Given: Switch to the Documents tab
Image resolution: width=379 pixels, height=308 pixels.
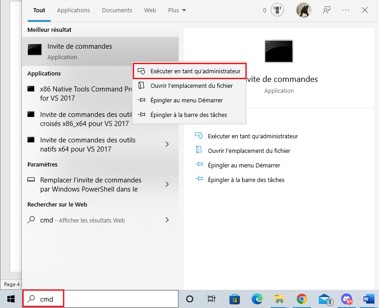Looking at the screenshot, I should click(117, 10).
